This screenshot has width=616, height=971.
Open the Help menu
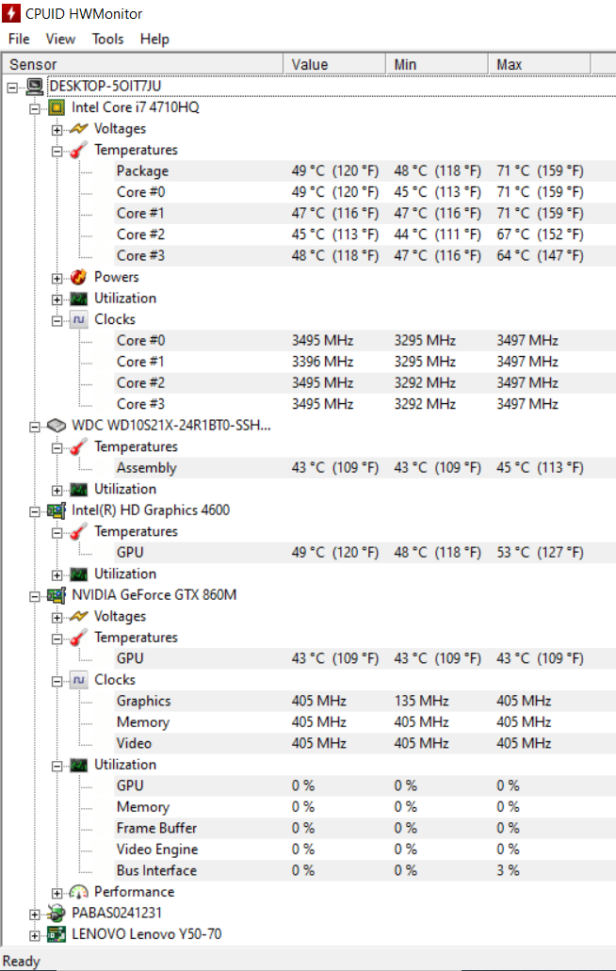pos(154,39)
